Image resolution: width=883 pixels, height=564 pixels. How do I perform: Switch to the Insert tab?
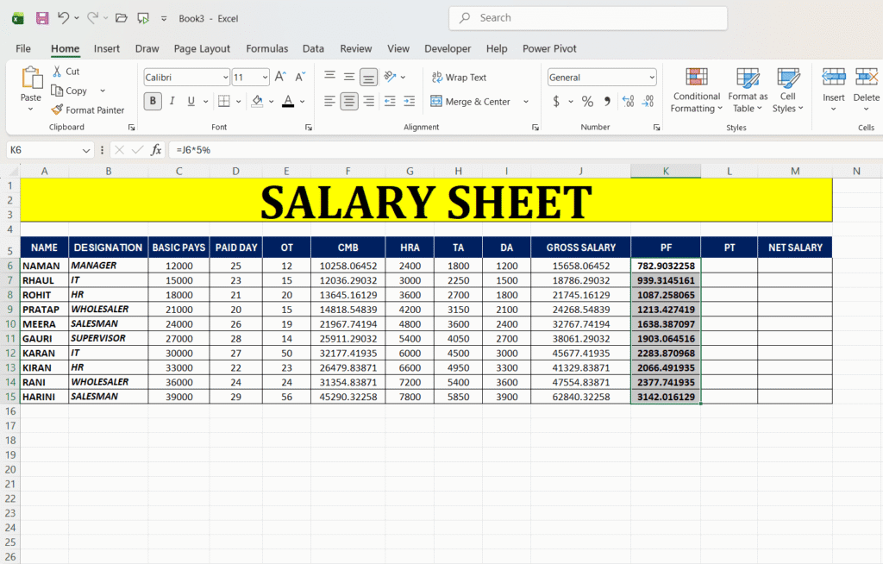106,48
